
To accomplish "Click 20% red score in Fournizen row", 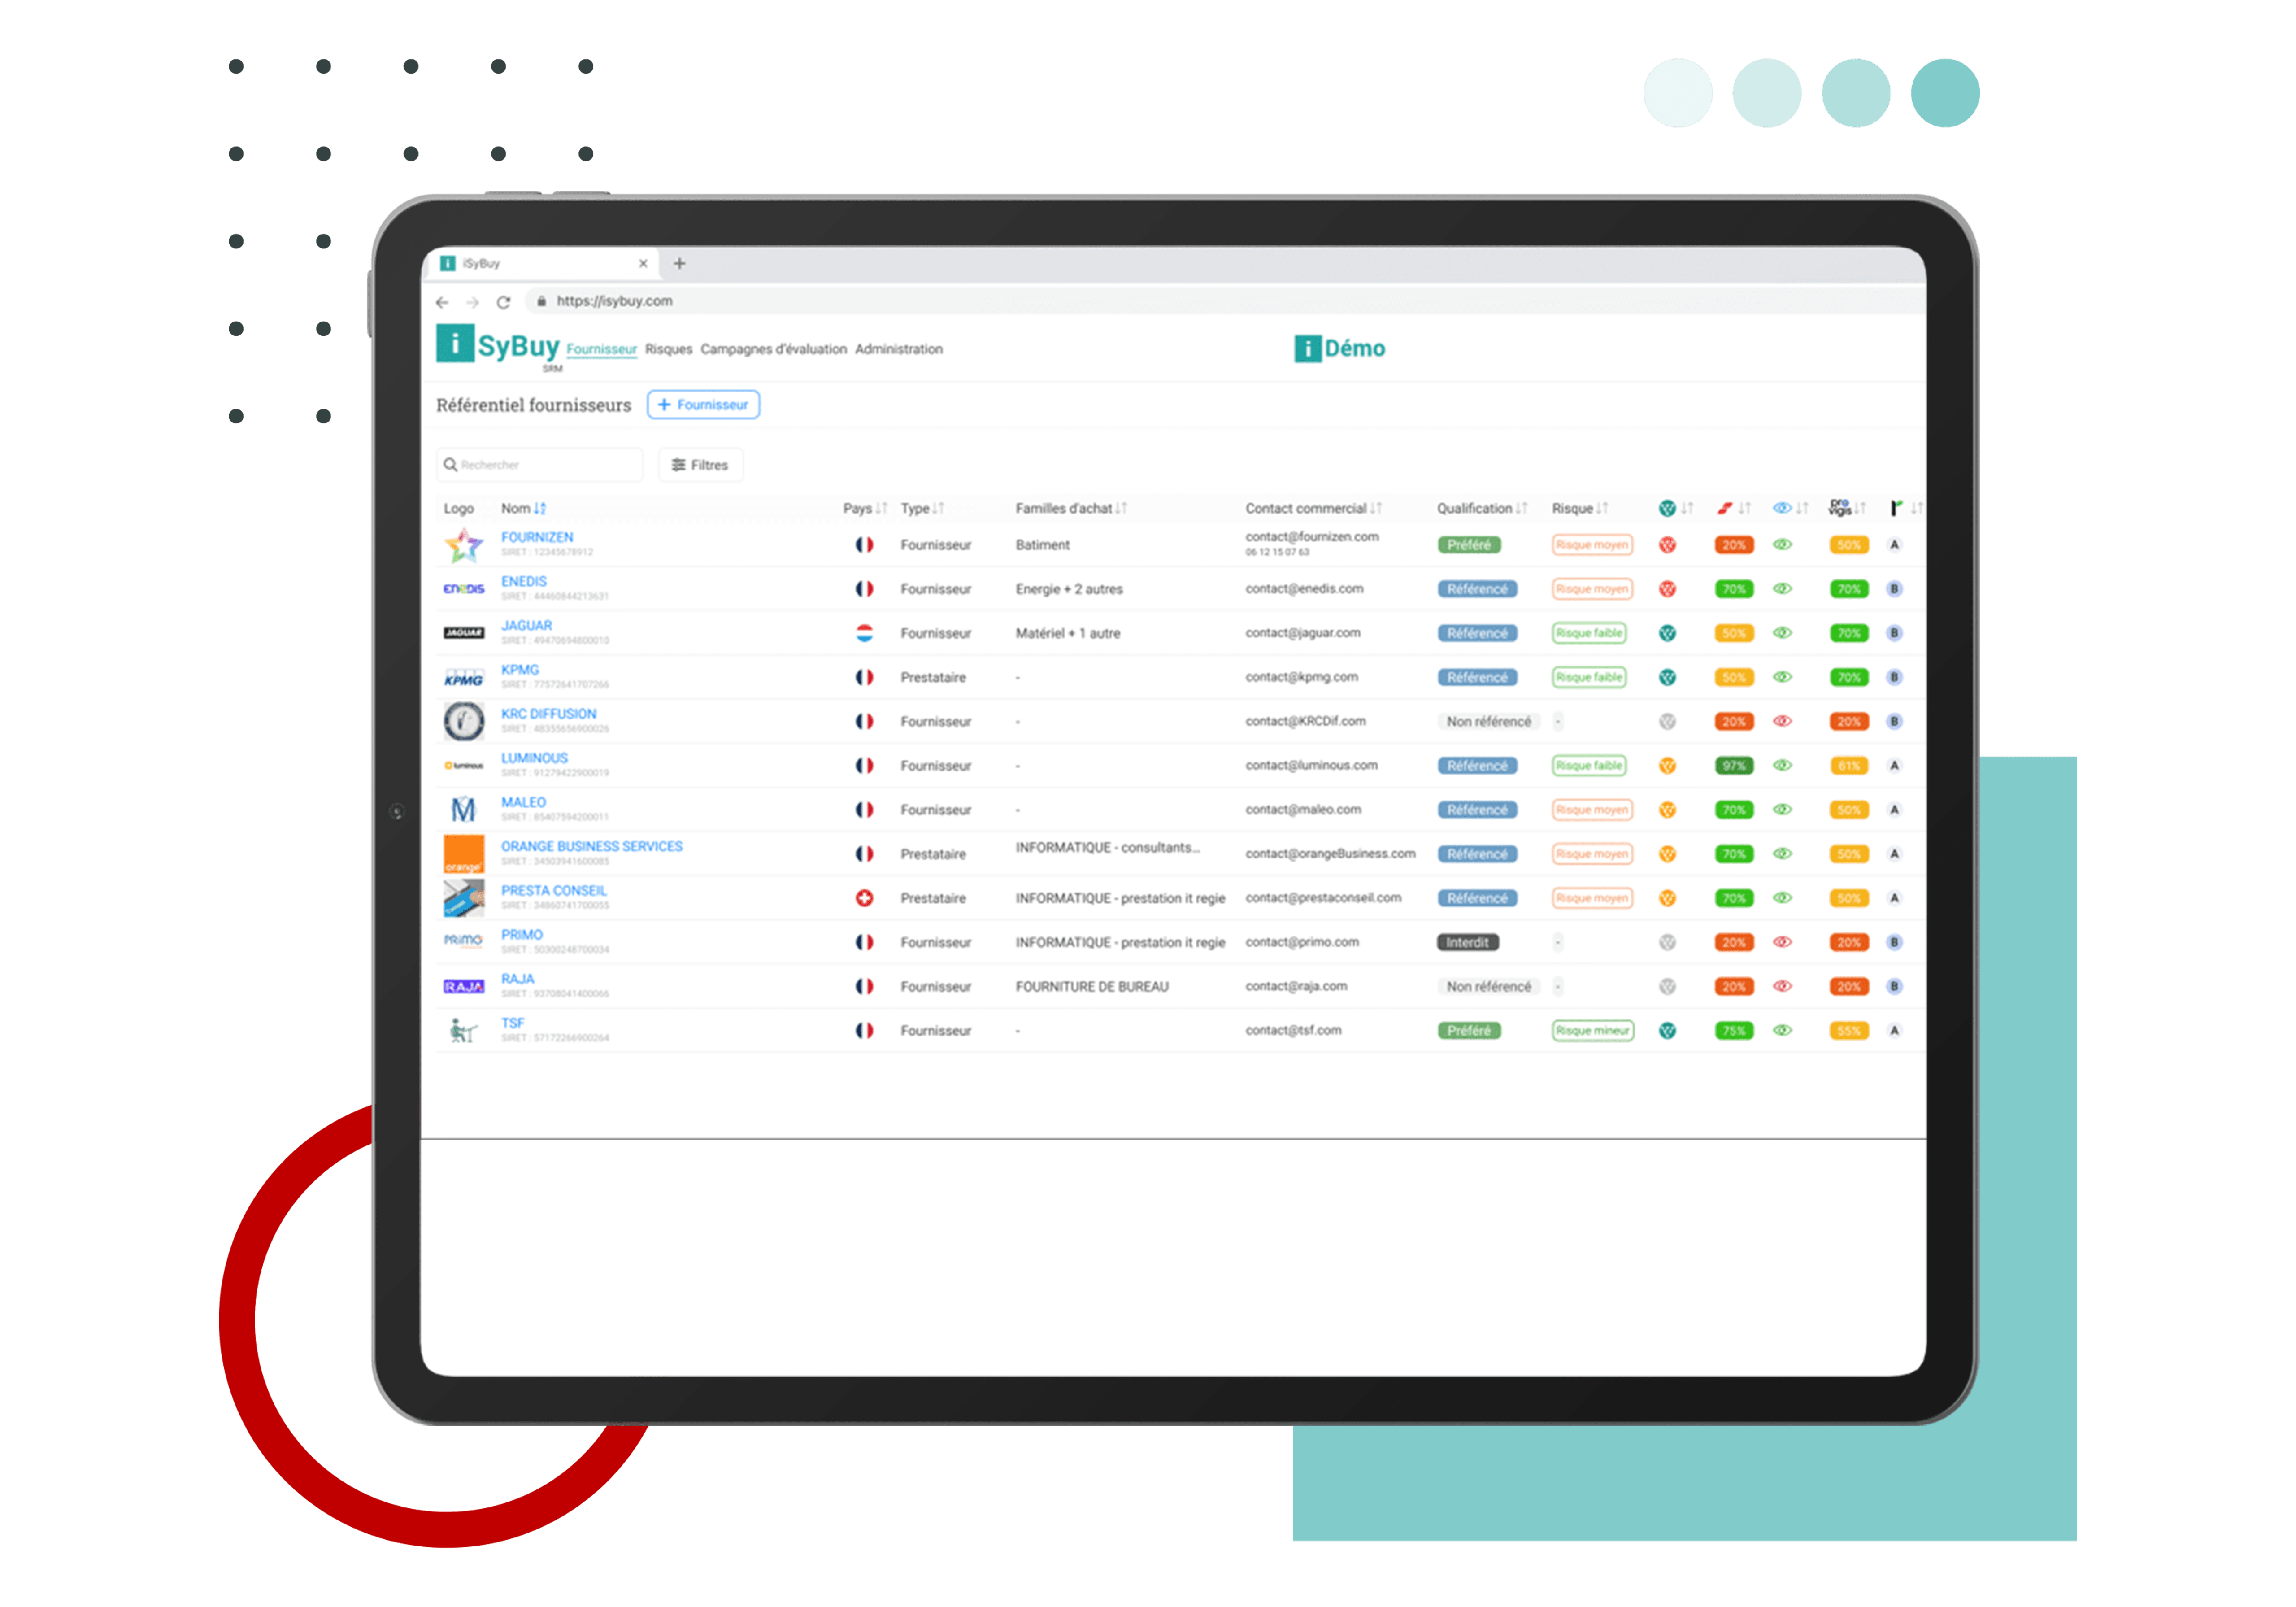I will click(1734, 545).
